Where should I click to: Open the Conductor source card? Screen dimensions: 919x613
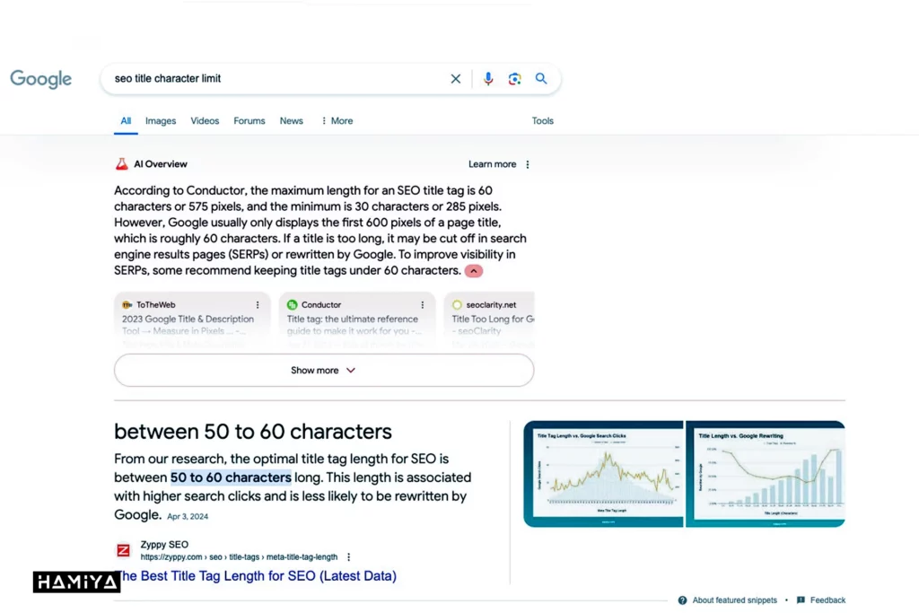[357, 321]
